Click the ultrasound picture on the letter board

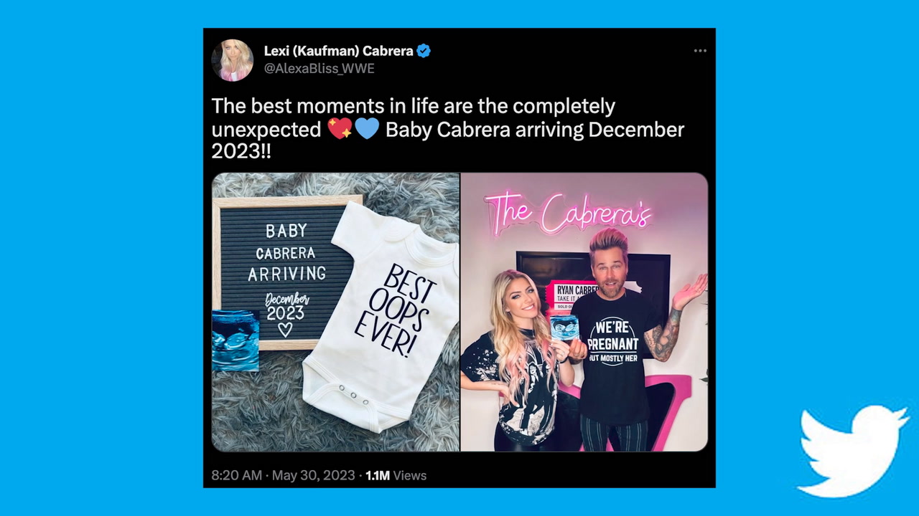tap(235, 340)
